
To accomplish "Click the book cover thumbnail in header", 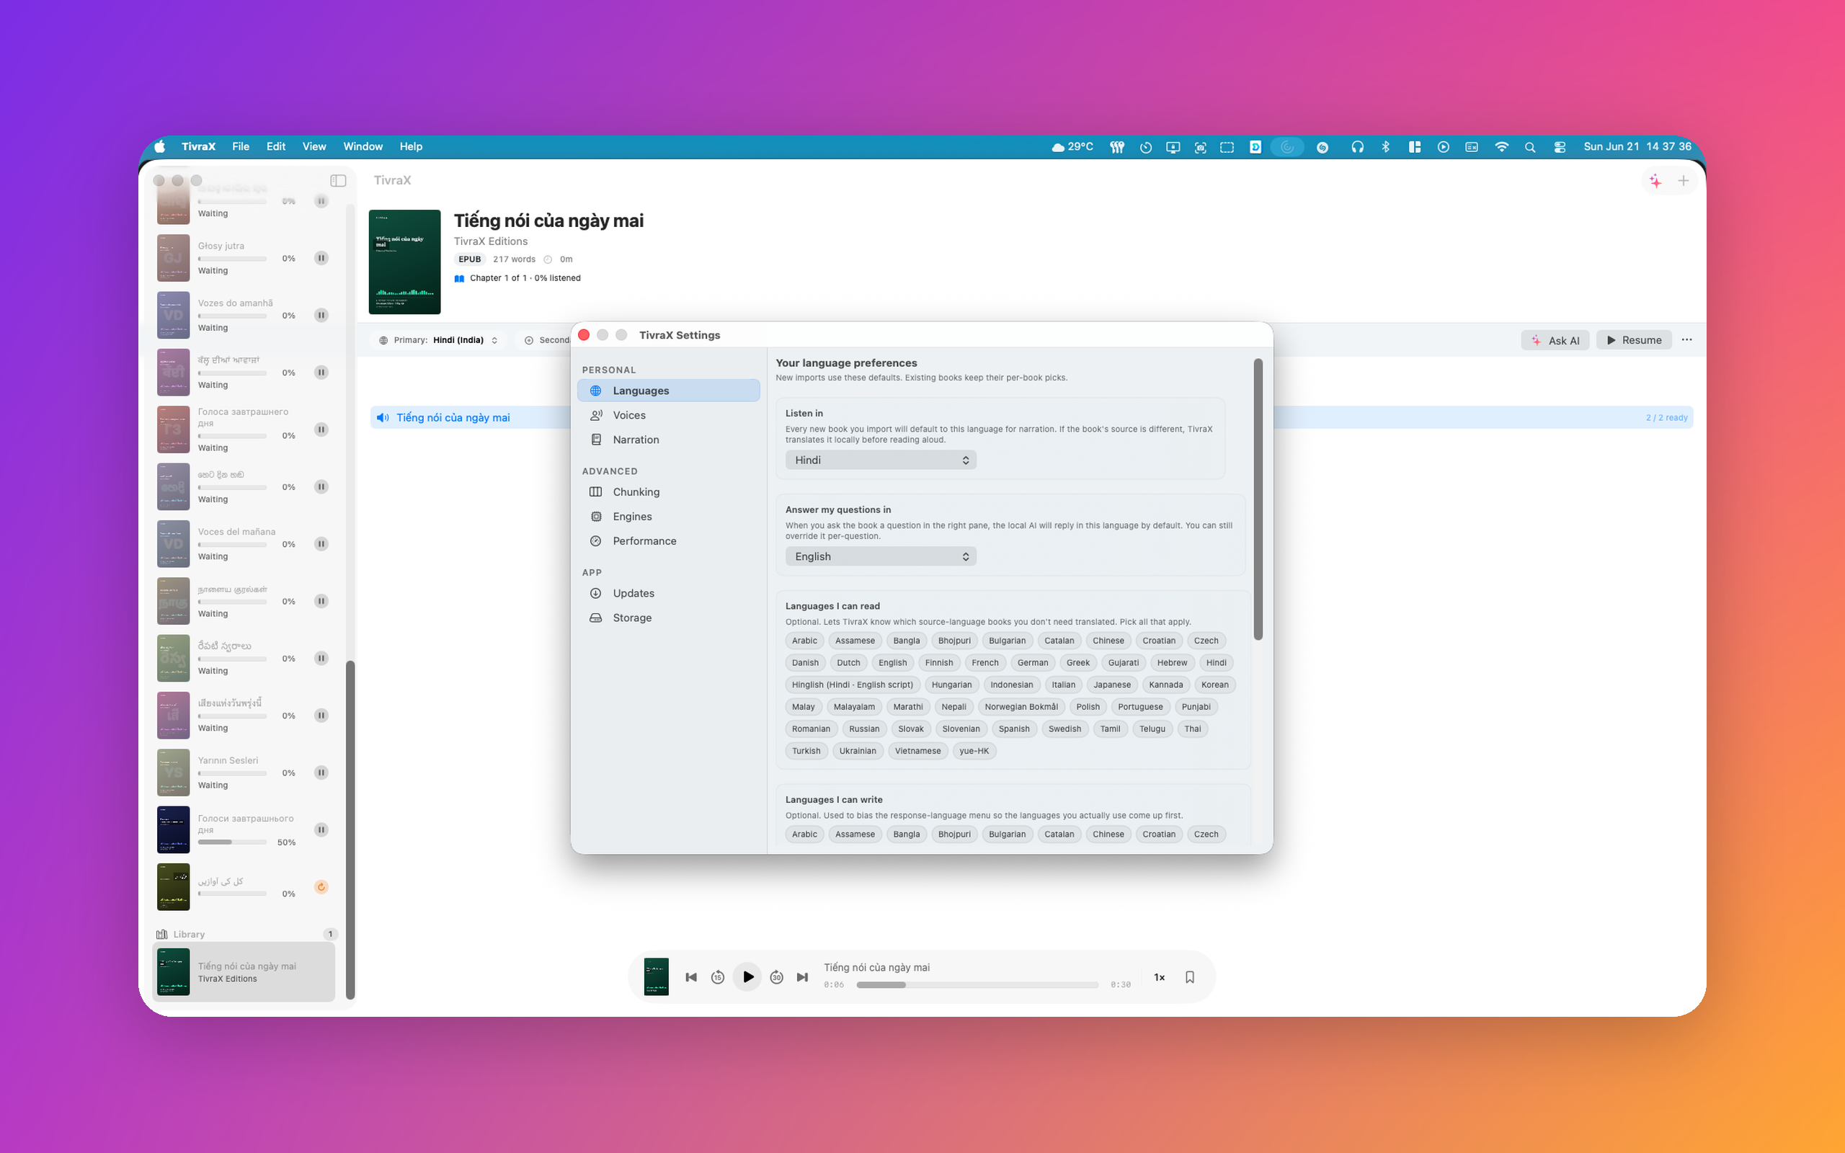I will click(405, 262).
